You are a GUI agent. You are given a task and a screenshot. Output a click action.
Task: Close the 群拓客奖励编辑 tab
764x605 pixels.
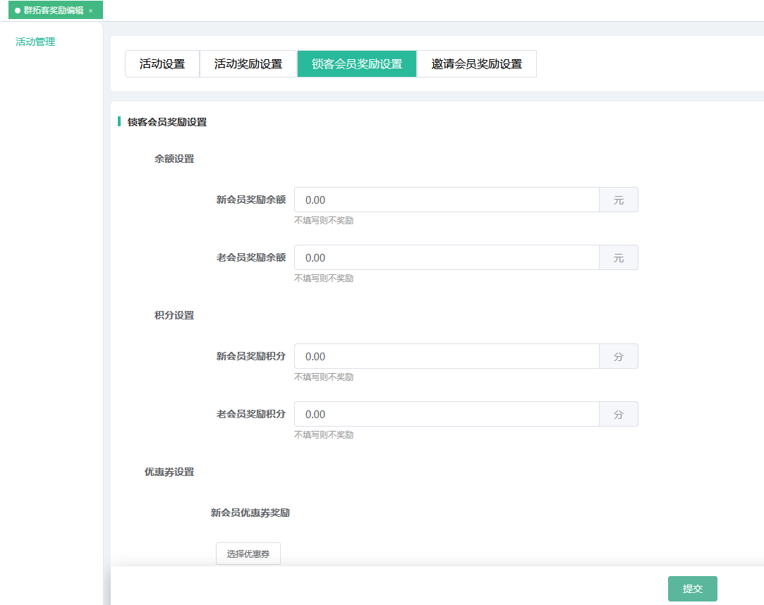tap(91, 11)
